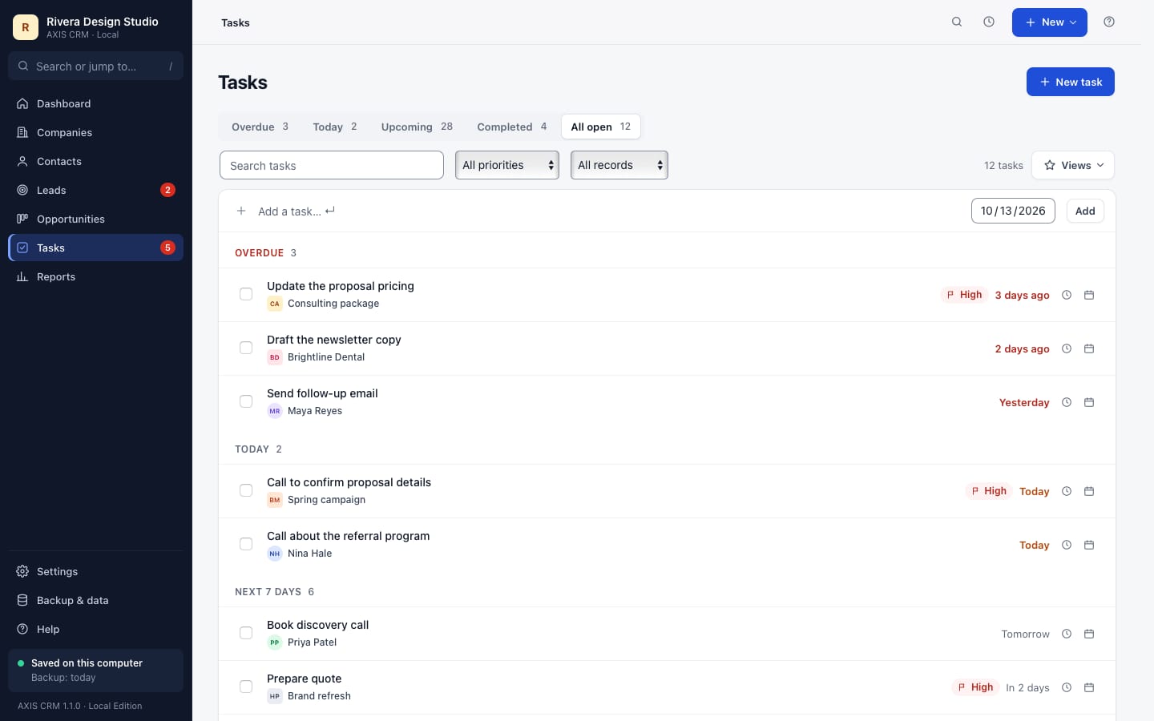This screenshot has width=1154, height=721.
Task: Check off Update the proposal pricing task
Action: [x=246, y=294]
